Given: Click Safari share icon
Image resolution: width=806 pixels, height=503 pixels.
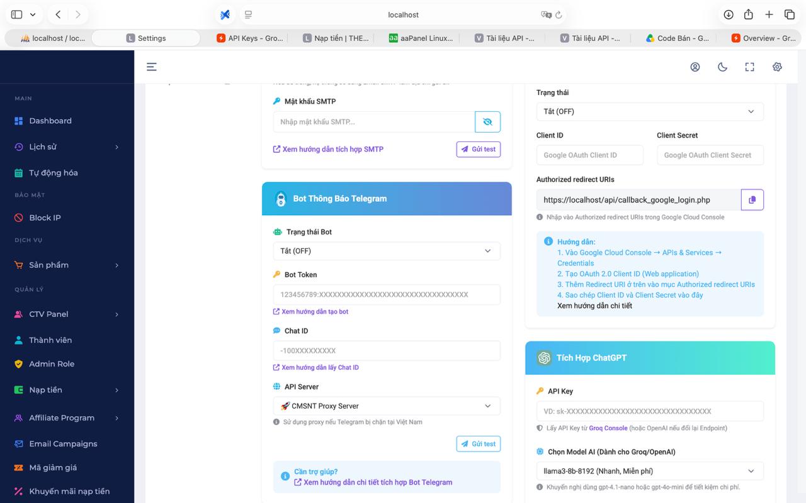Looking at the screenshot, I should [749, 14].
